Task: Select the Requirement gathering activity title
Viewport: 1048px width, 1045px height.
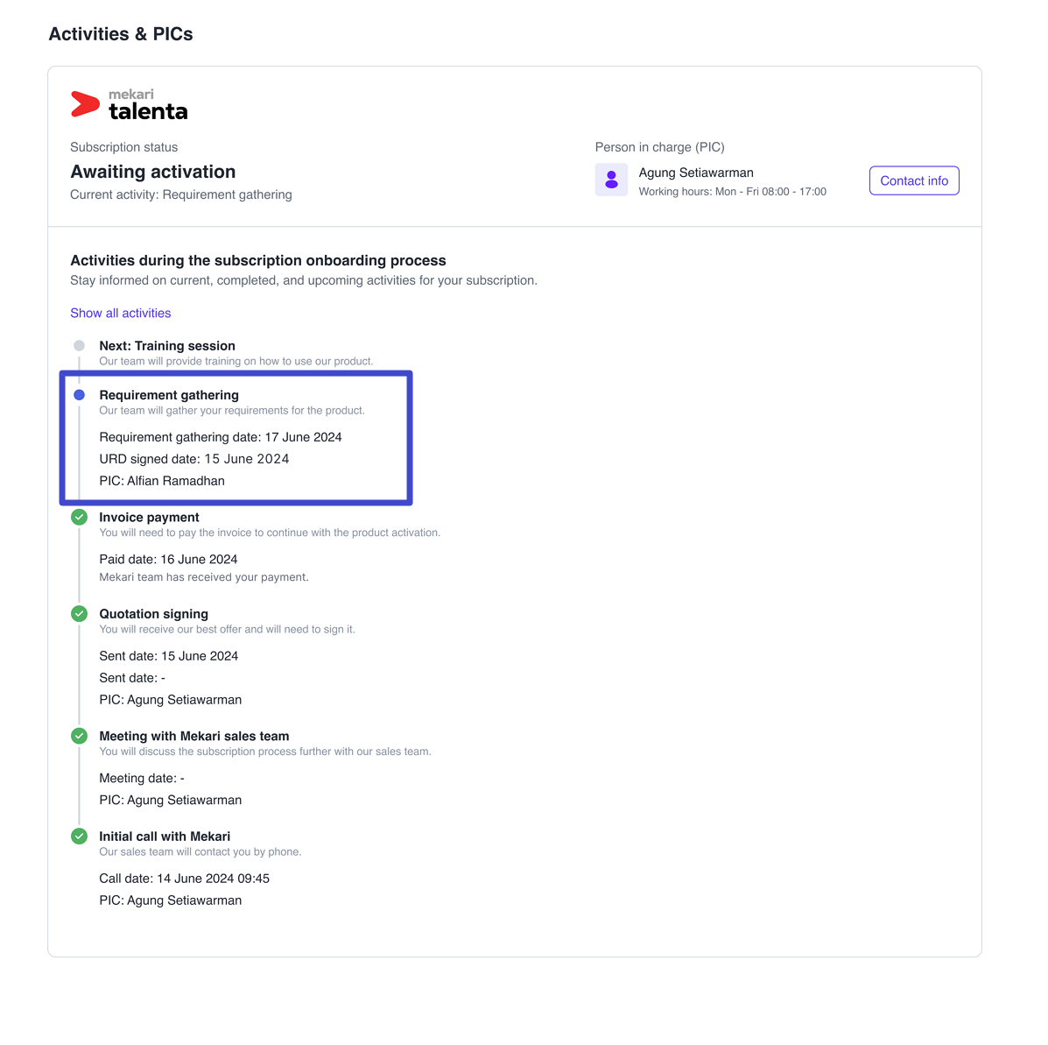Action: pyautogui.click(x=169, y=395)
